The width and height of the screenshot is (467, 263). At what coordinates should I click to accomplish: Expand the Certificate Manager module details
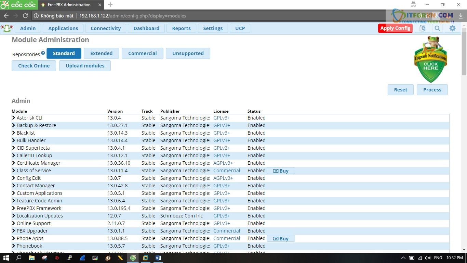(x=14, y=163)
